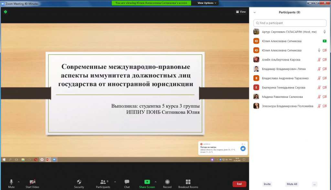Close the Yandex weather notification popup

pyautogui.click(x=245, y=144)
